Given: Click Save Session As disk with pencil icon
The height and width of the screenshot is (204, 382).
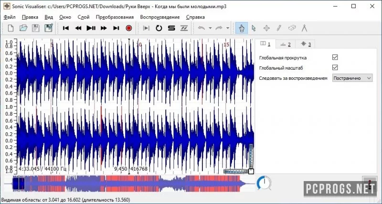Looking at the screenshot, I should tap(49, 28).
